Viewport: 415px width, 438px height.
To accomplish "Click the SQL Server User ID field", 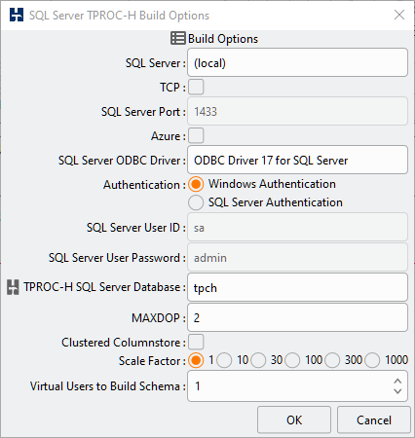I will point(297,227).
